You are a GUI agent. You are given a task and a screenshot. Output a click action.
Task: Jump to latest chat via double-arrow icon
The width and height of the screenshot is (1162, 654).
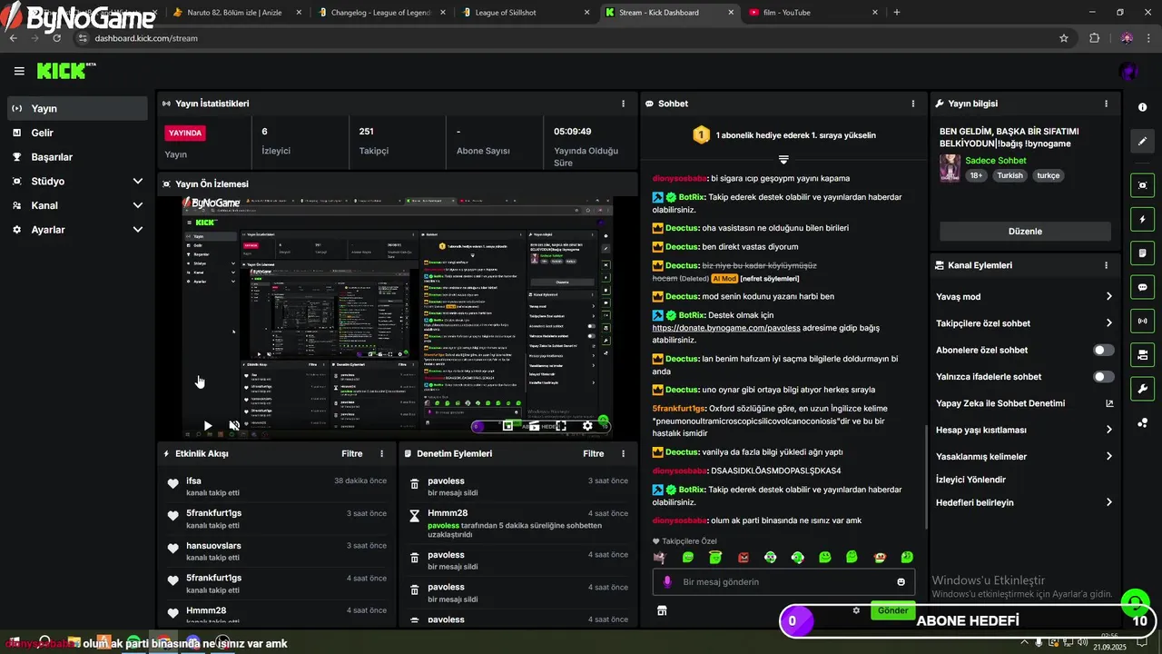pos(783,160)
